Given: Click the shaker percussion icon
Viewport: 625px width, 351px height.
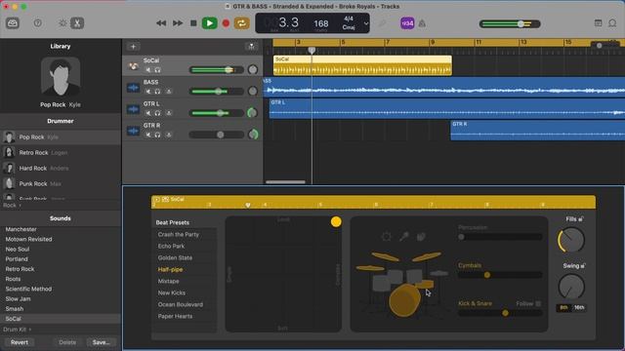Looking at the screenshot, I should [403, 237].
